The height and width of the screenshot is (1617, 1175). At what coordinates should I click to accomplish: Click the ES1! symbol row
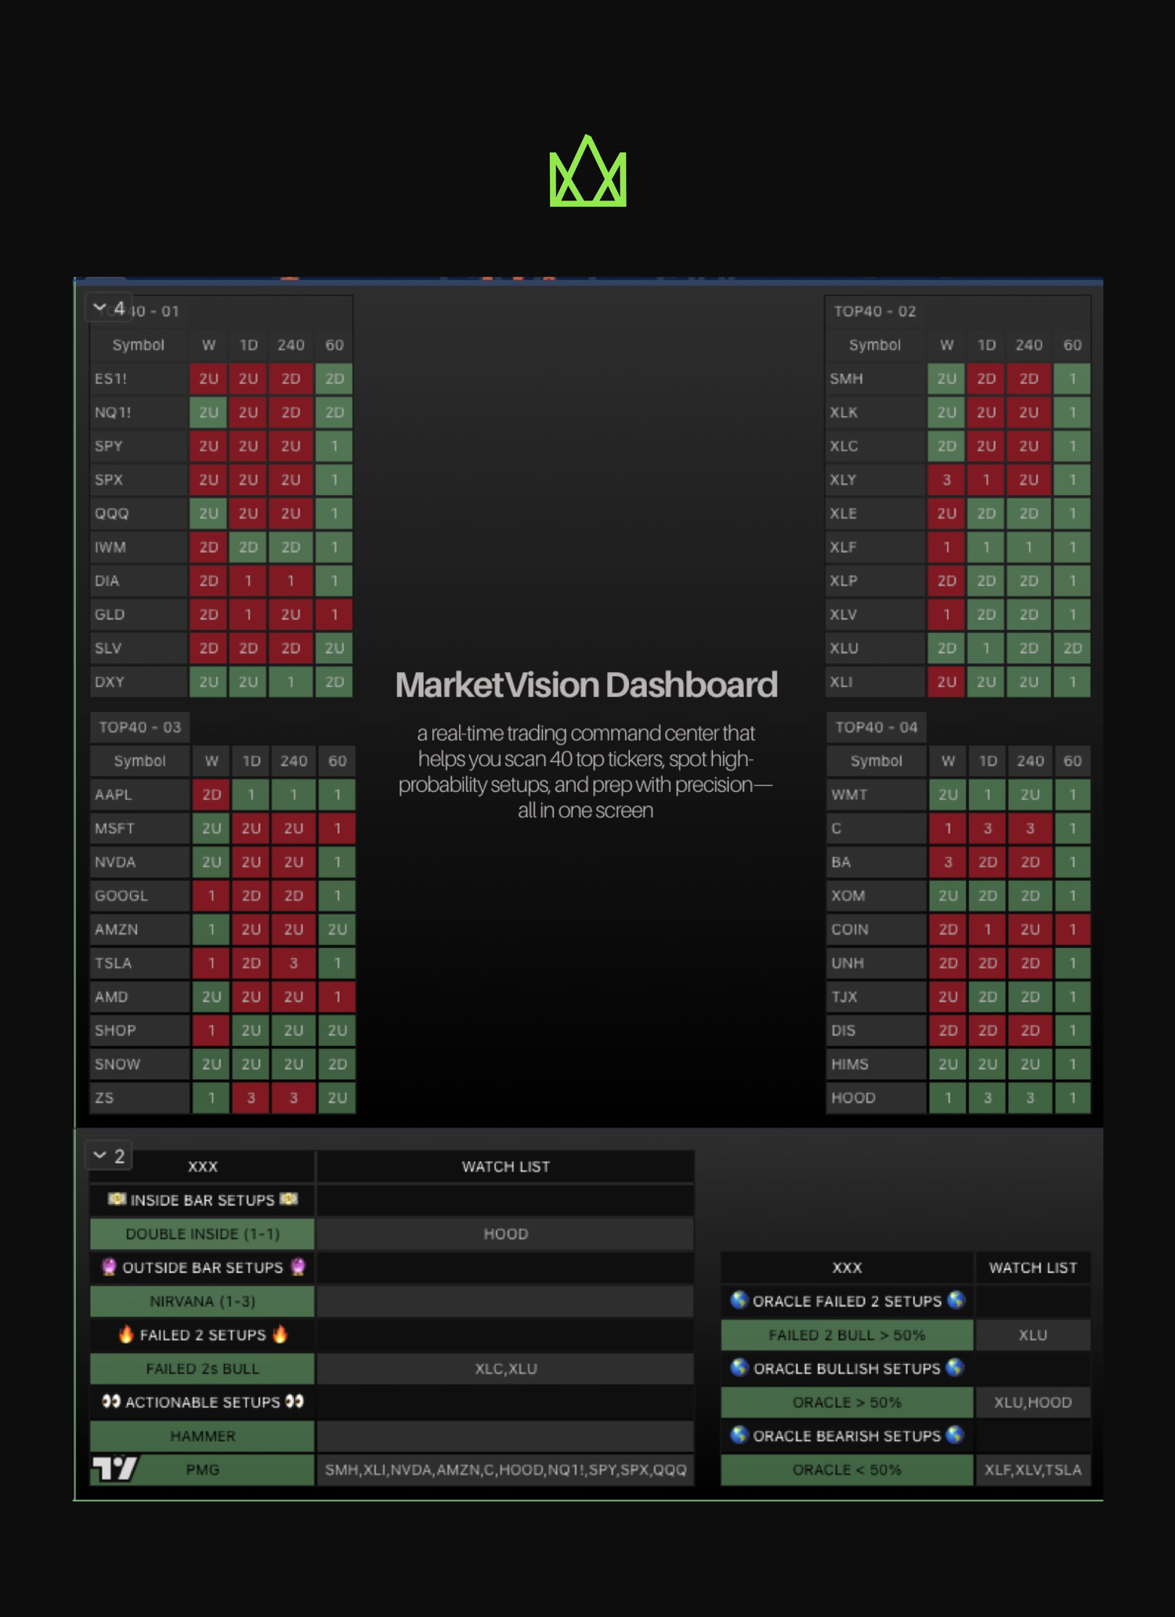coord(222,378)
